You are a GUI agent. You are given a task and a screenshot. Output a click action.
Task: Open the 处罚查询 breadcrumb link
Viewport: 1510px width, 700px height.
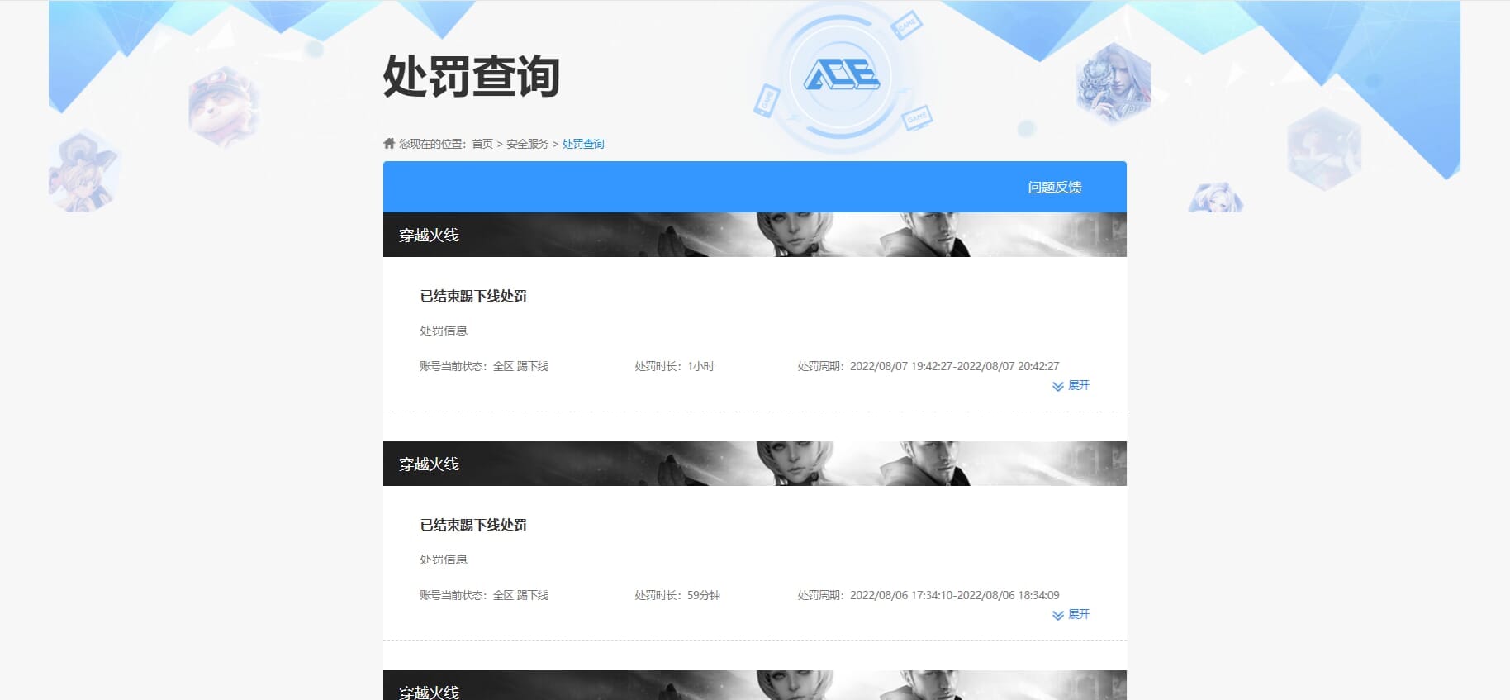583,144
